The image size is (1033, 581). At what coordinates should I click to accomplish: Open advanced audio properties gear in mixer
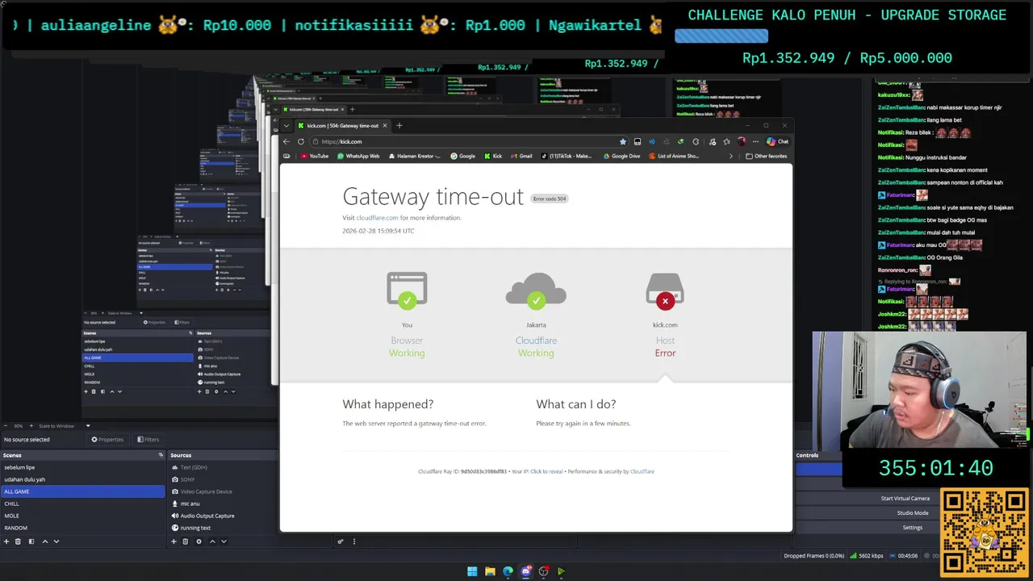click(x=341, y=541)
